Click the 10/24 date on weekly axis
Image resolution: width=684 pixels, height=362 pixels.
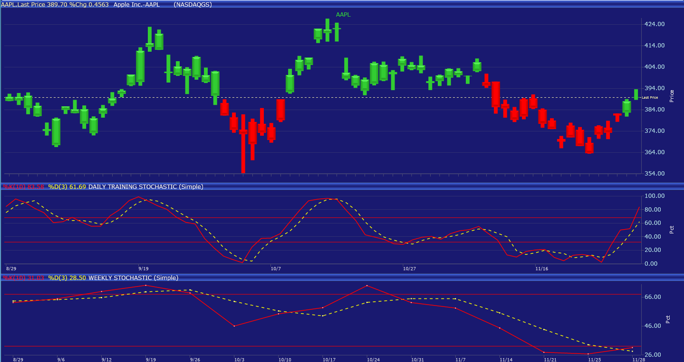pyautogui.click(x=372, y=360)
